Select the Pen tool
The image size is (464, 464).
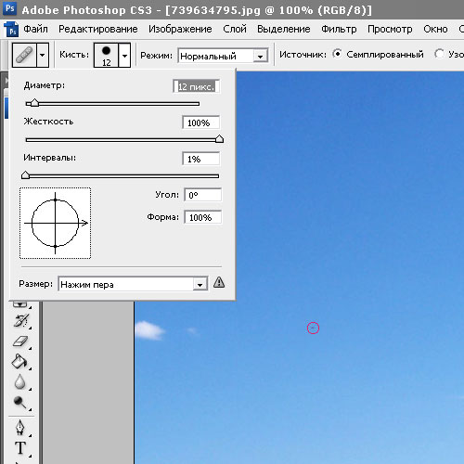point(20,428)
